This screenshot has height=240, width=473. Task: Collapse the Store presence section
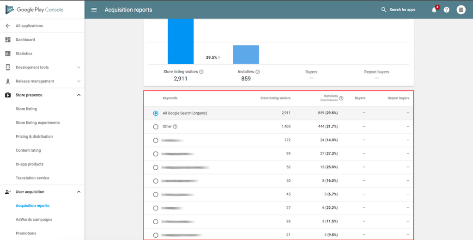[79, 95]
